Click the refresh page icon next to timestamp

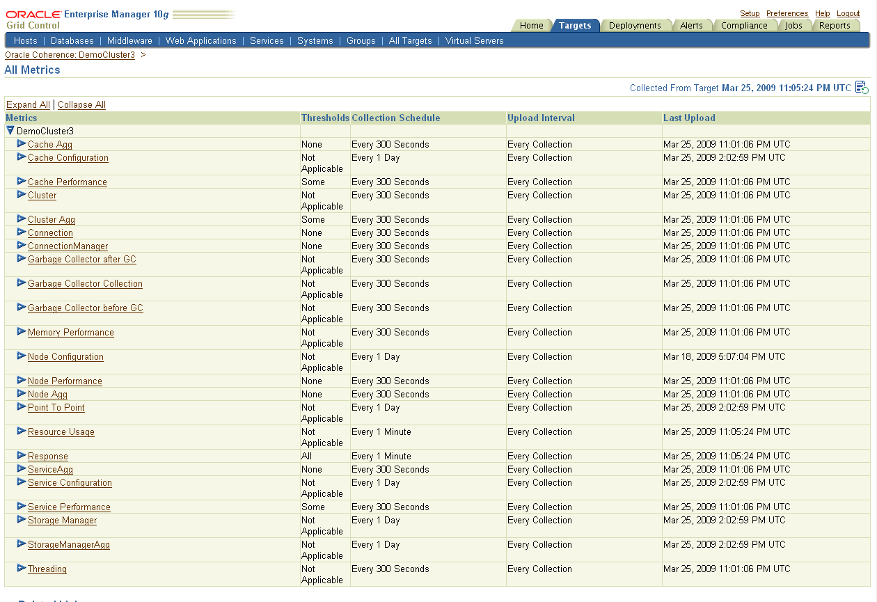862,87
